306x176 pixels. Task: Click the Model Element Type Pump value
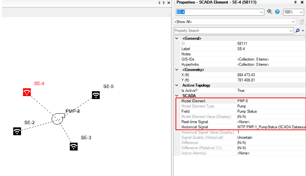pyautogui.click(x=242, y=106)
